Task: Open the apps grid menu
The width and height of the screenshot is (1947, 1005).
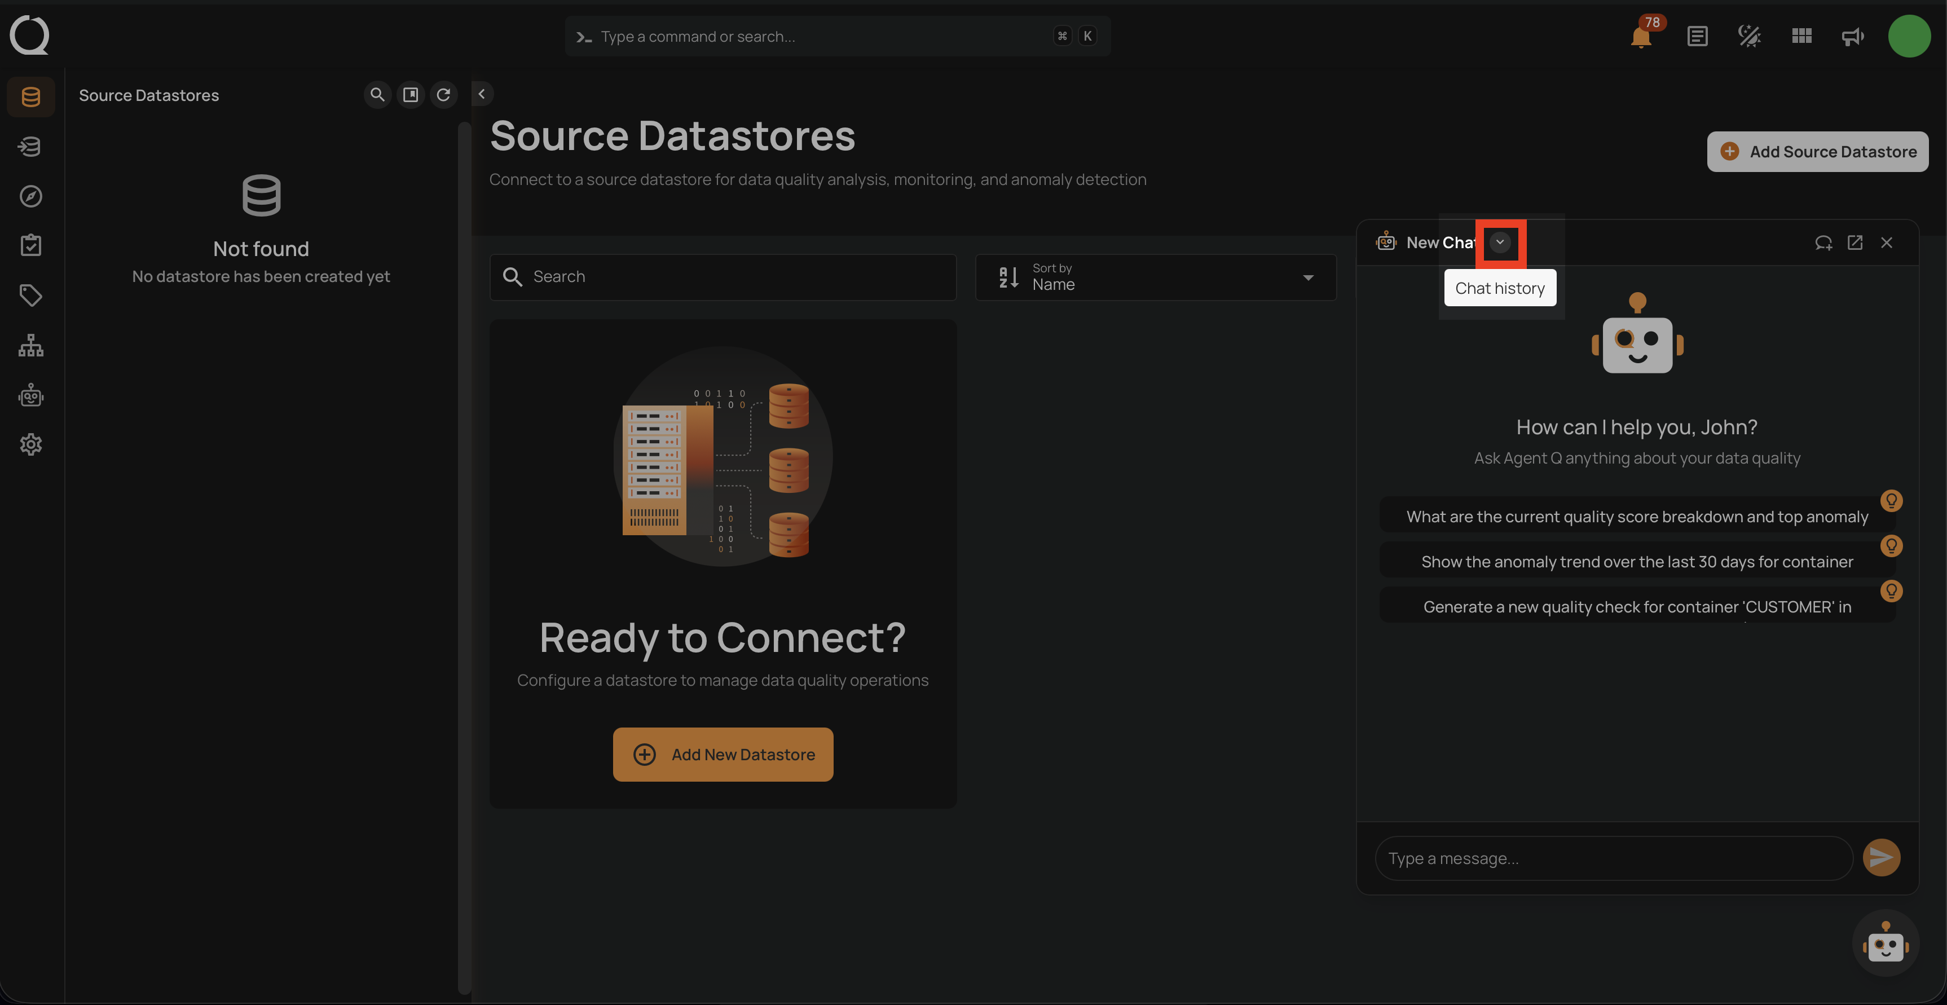Action: tap(1801, 36)
